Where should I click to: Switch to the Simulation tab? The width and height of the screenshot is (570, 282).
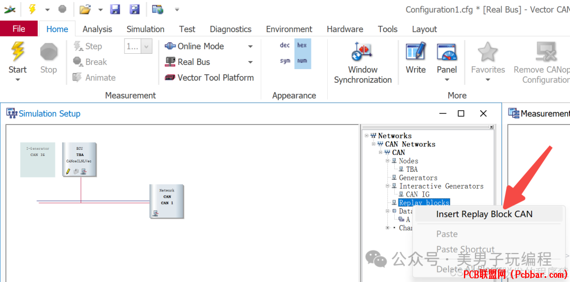pos(146,29)
